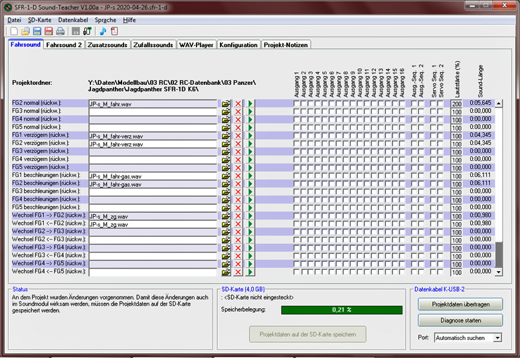Click filename field of Wechsel FG1 --> FG2
This screenshot has width=520, height=358.
tap(153, 216)
